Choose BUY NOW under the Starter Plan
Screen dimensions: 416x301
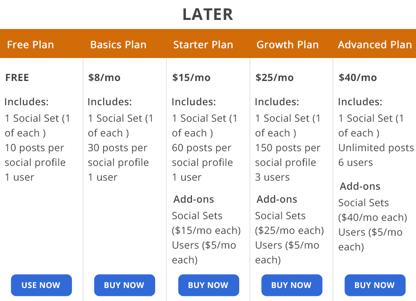tap(208, 285)
